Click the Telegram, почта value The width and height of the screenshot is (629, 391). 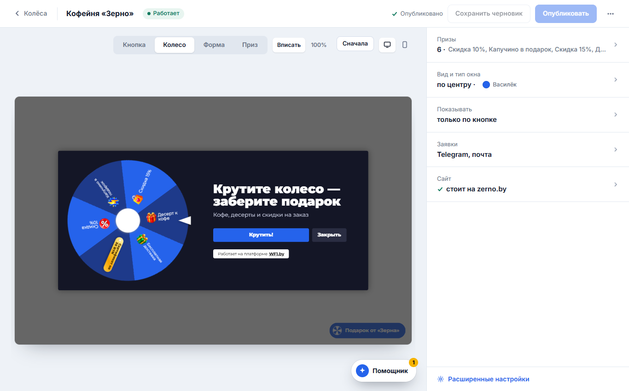[464, 155]
